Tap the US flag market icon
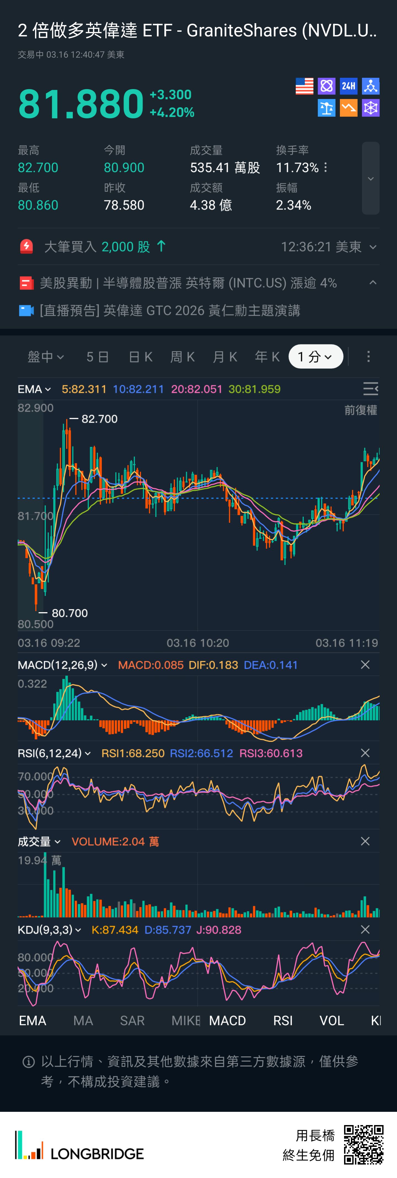This screenshot has width=397, height=1178. click(304, 86)
